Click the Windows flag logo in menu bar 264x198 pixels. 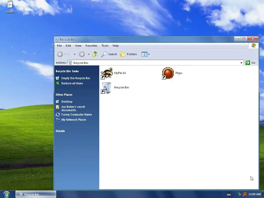coord(254,46)
